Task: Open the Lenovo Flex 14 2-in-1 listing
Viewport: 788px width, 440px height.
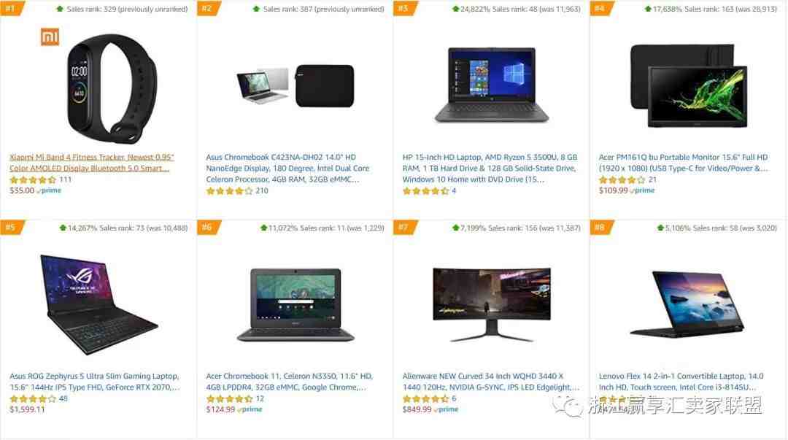Action: click(681, 381)
